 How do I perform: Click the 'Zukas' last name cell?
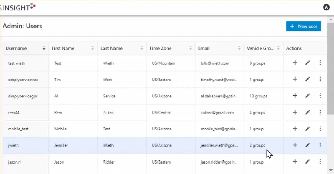pos(122,112)
